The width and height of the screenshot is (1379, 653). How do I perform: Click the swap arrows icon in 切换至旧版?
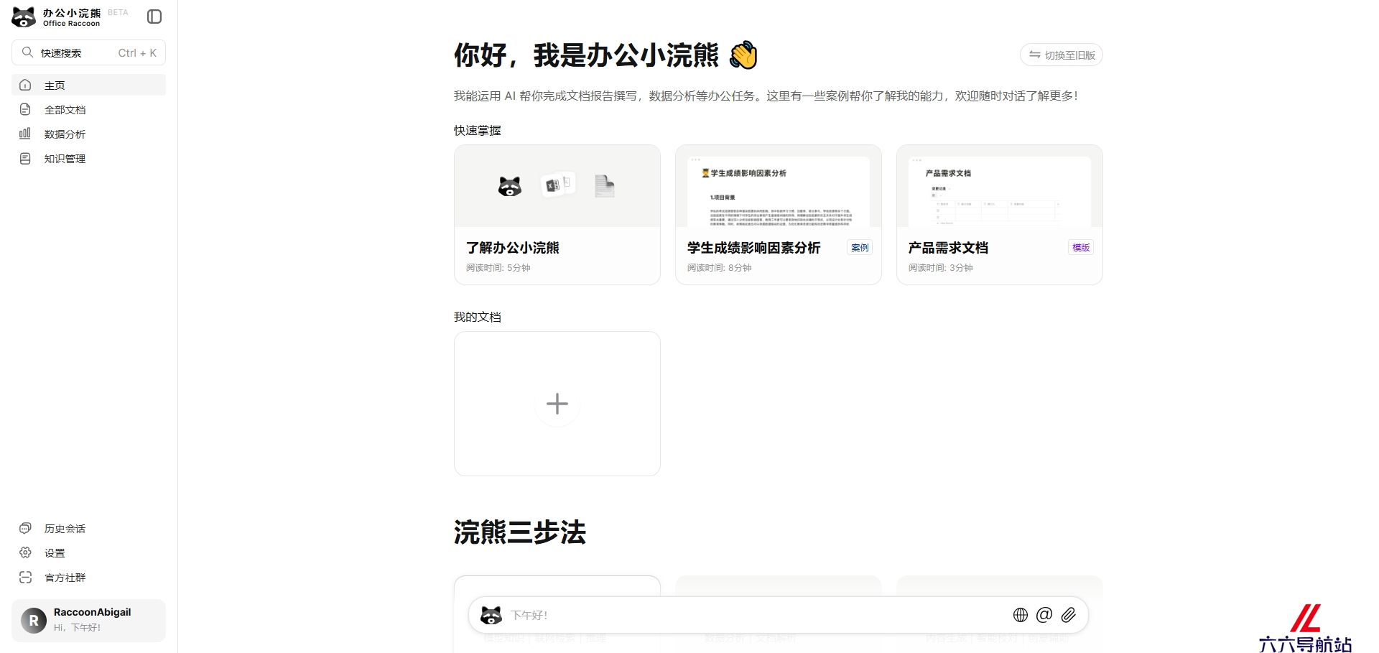[x=1034, y=55]
